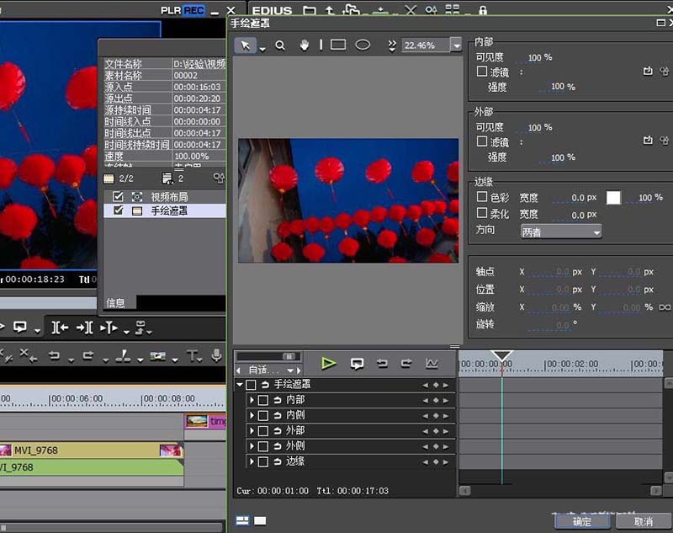Image resolution: width=673 pixels, height=533 pixels.
Task: Switch to the 信息 tab
Action: pyautogui.click(x=118, y=303)
